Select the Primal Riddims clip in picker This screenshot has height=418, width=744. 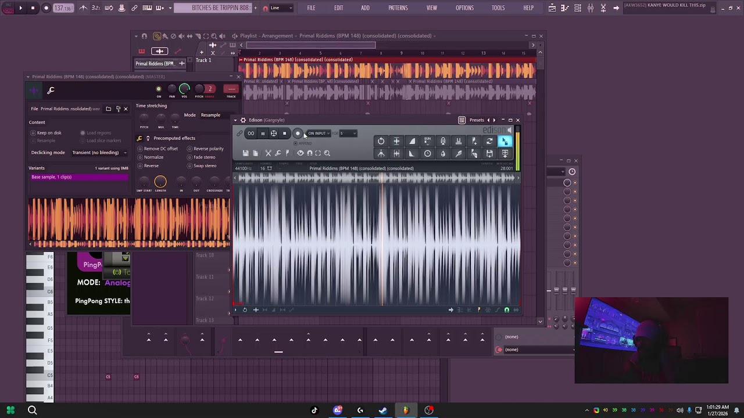click(159, 63)
